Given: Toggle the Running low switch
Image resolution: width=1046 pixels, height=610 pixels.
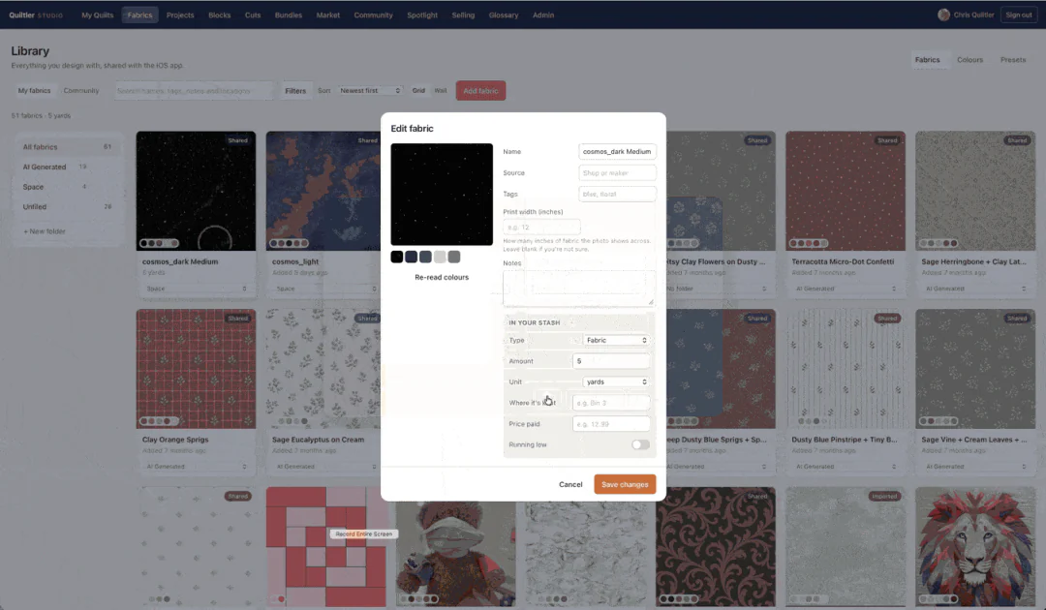Looking at the screenshot, I should click(640, 444).
